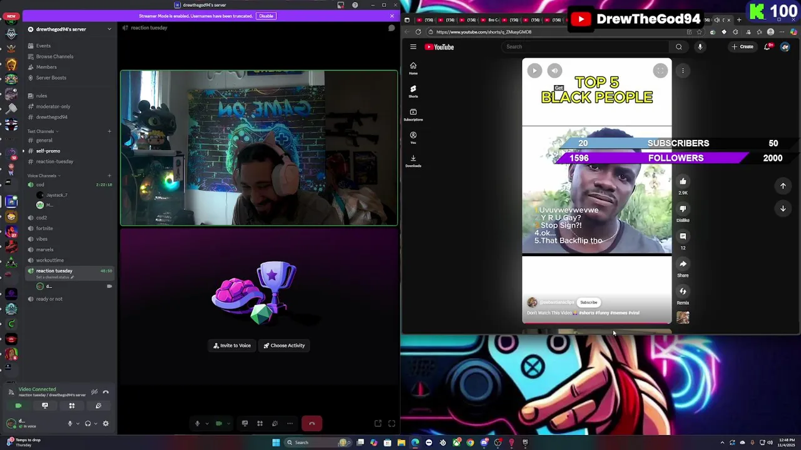Click the YouTube search field
This screenshot has height=450, width=801.
click(x=585, y=47)
